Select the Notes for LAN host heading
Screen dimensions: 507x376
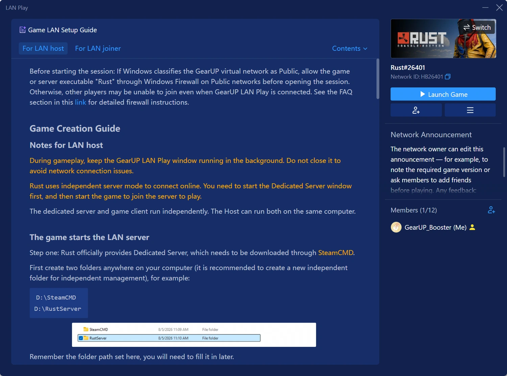66,145
